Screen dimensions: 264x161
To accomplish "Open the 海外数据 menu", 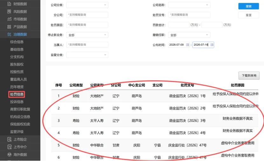I will click(20, 155).
